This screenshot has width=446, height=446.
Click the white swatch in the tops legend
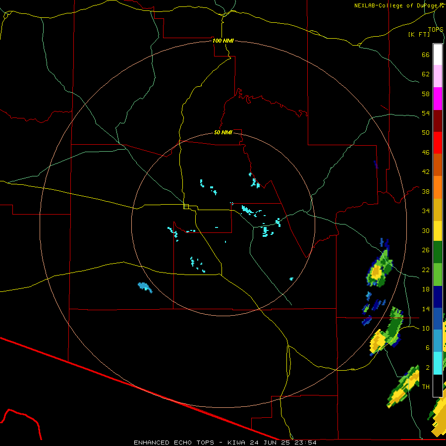(438, 55)
